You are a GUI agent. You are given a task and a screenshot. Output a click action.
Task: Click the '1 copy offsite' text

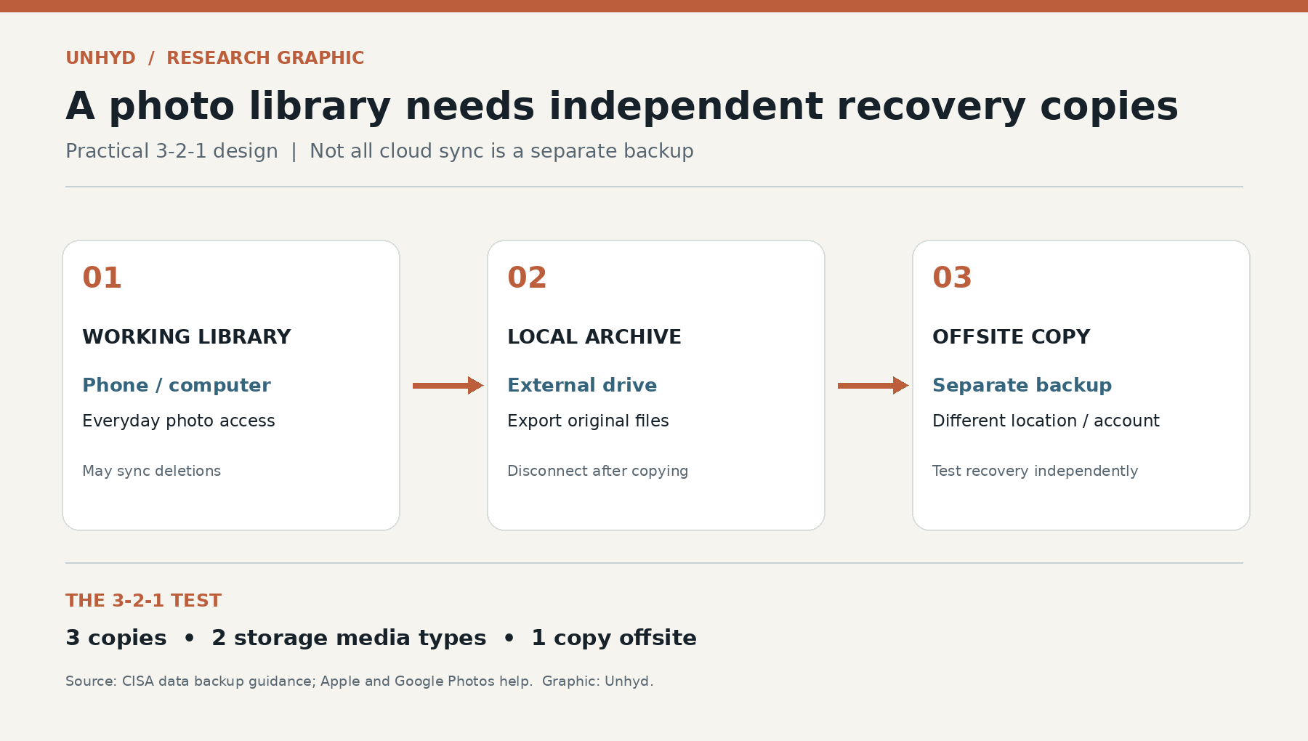point(614,638)
